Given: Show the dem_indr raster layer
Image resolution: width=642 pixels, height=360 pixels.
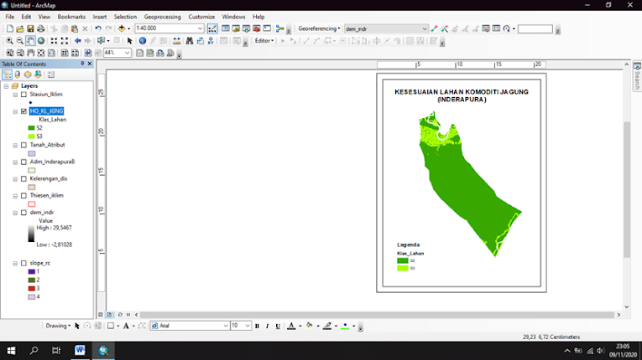Looking at the screenshot, I should tap(23, 213).
